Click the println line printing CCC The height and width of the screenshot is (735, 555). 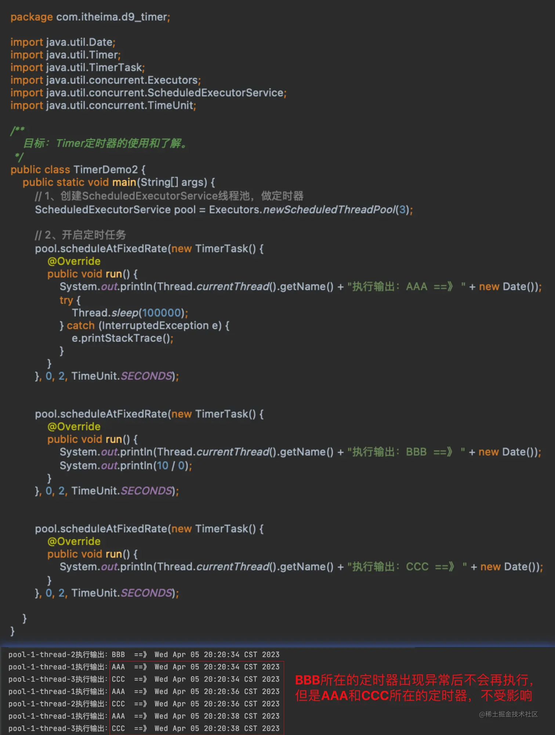pyautogui.click(x=301, y=567)
